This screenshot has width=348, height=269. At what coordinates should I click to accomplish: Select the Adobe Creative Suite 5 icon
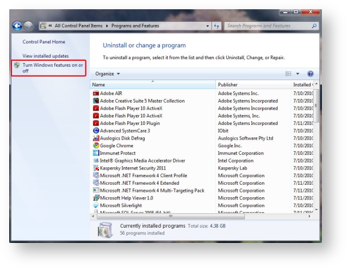(97, 101)
